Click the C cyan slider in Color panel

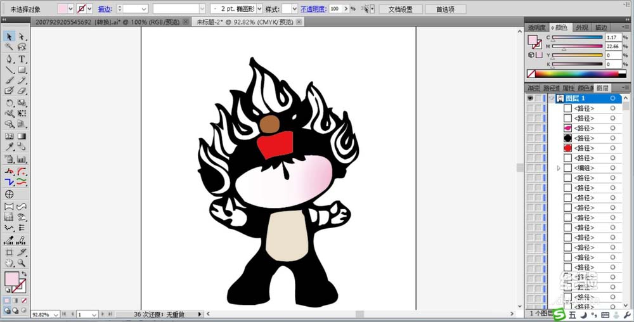coord(578,37)
